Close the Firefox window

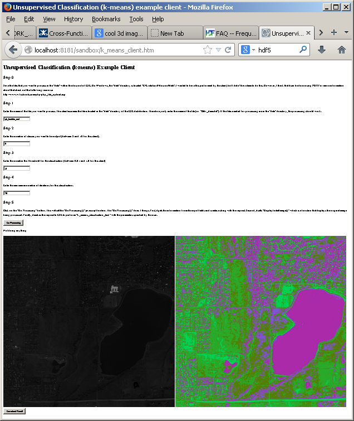tap(346, 7)
